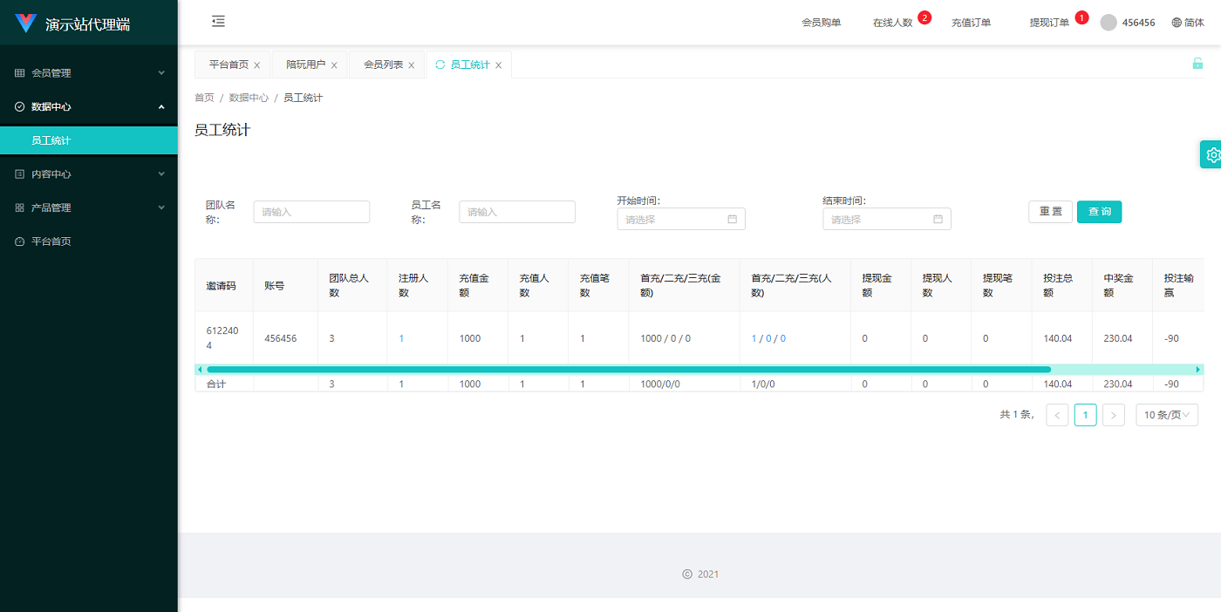
Task: Click the 查询 search button
Action: point(1099,212)
